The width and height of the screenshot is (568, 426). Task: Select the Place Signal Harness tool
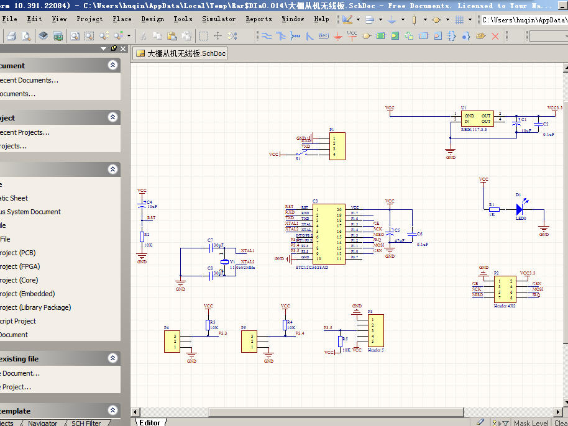(295, 36)
